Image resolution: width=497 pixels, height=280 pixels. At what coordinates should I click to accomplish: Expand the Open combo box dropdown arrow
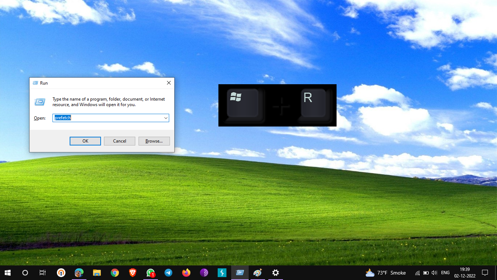pyautogui.click(x=166, y=118)
